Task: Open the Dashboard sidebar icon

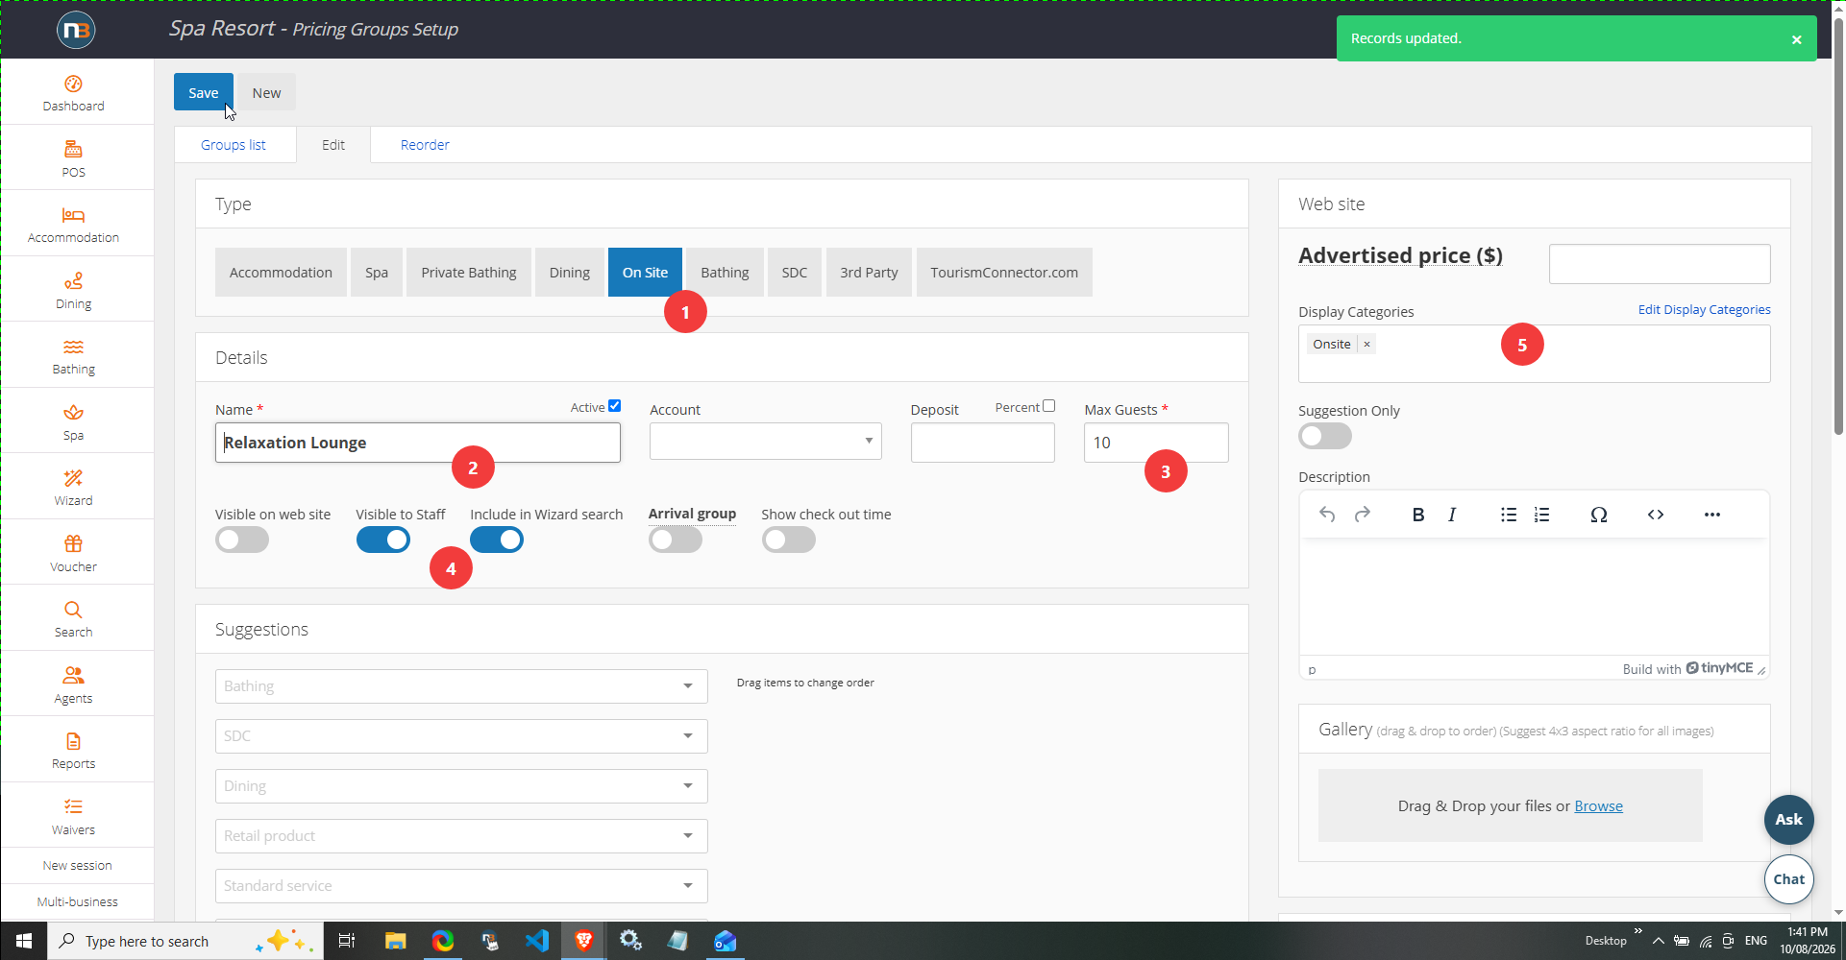Action: coord(73,84)
